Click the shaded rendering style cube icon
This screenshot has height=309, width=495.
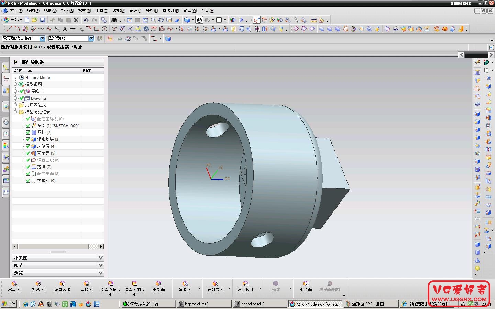187,20
